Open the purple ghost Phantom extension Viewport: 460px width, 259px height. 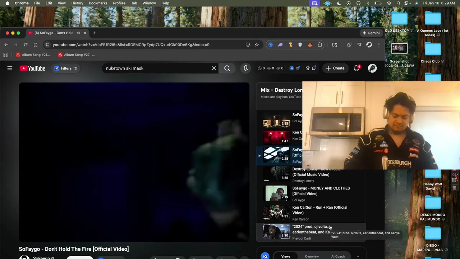click(x=280, y=45)
